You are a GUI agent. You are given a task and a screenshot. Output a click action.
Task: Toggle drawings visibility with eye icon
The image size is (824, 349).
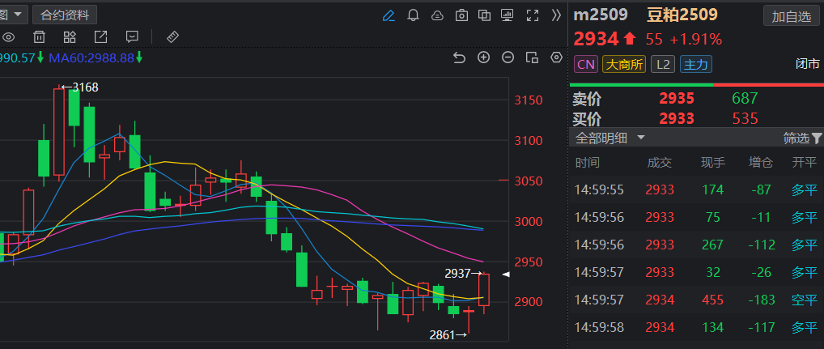pos(8,36)
